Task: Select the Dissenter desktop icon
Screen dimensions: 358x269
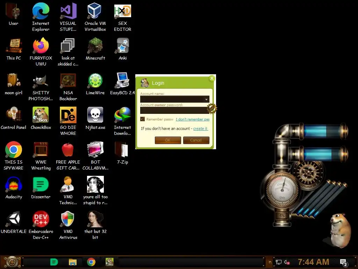Action: tap(41, 188)
